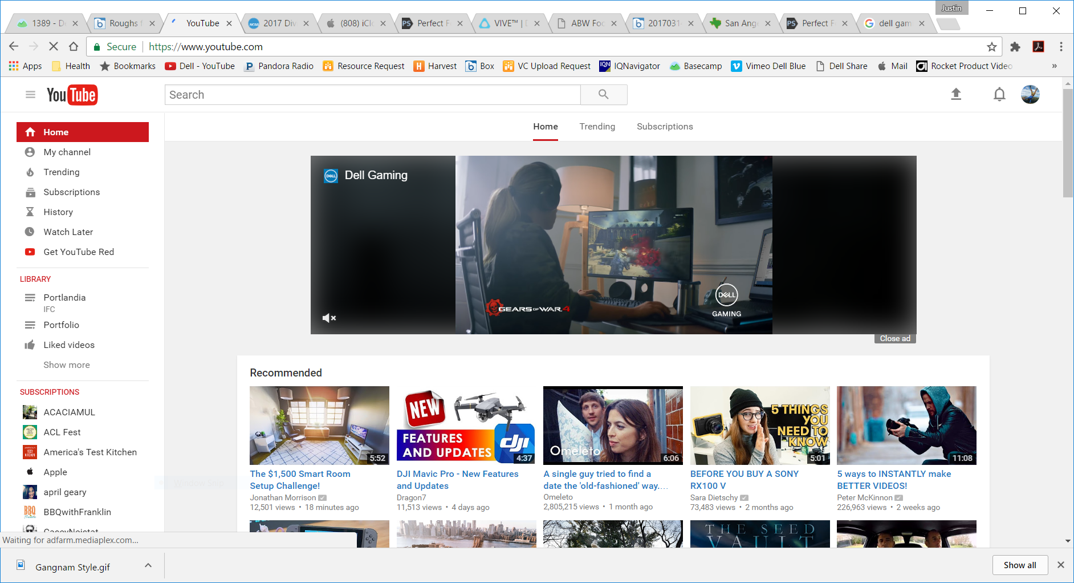Close the downloads bar
Screen dimensions: 1074x583
tap(1061, 565)
